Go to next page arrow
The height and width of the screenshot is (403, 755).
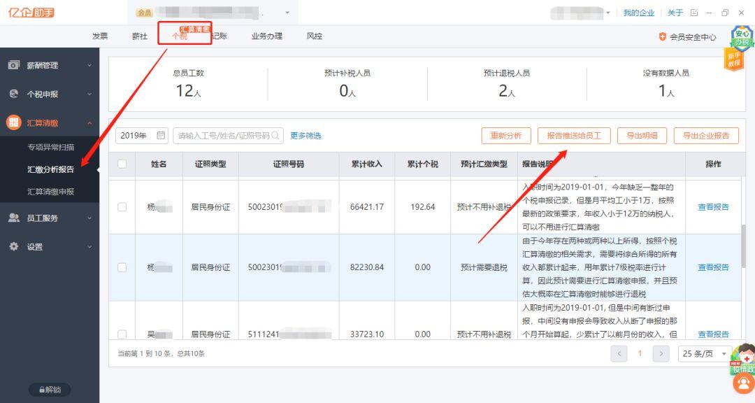(661, 354)
